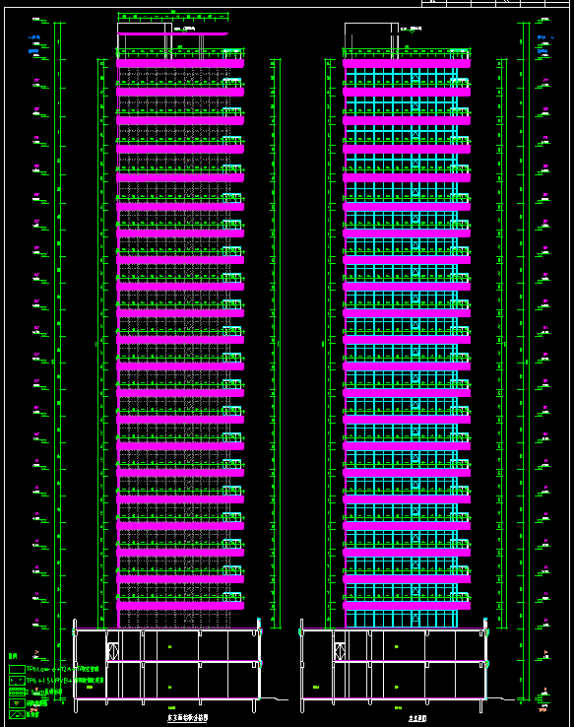Pick the red elevation marker at bottom right
Image resolution: width=574 pixels, height=727 pixels.
[542, 709]
